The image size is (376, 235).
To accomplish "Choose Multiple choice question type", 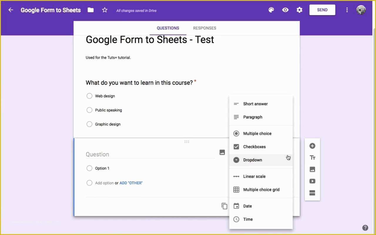I will [261, 133].
